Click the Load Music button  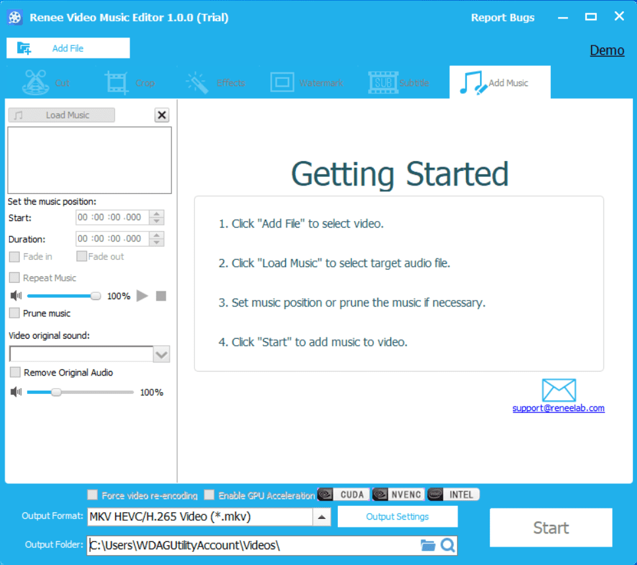pos(61,115)
